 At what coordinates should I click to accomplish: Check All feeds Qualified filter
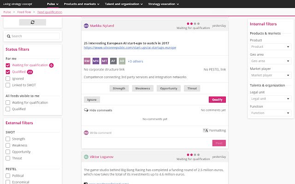click(x=8, y=109)
